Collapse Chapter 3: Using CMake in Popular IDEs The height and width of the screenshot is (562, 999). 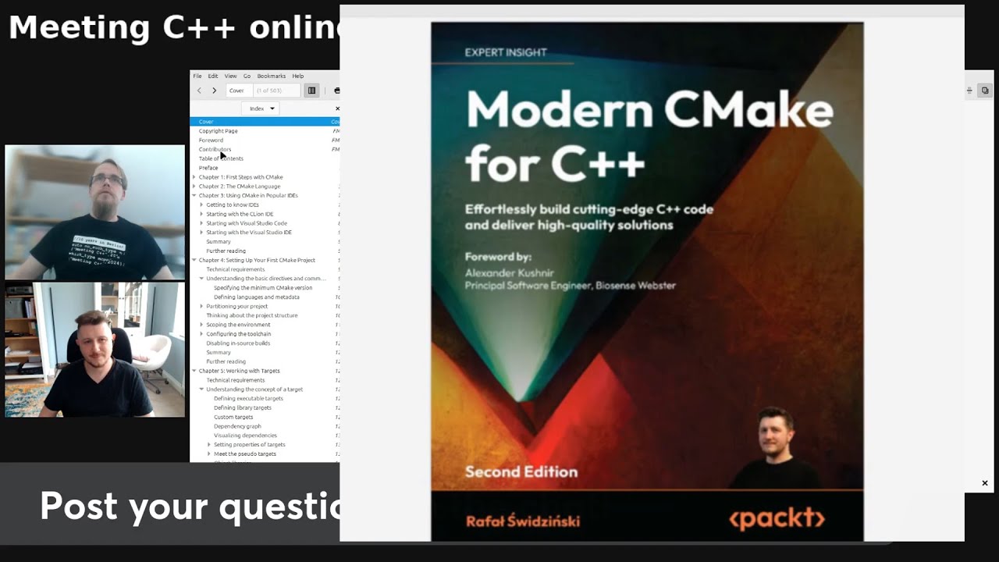(x=194, y=195)
